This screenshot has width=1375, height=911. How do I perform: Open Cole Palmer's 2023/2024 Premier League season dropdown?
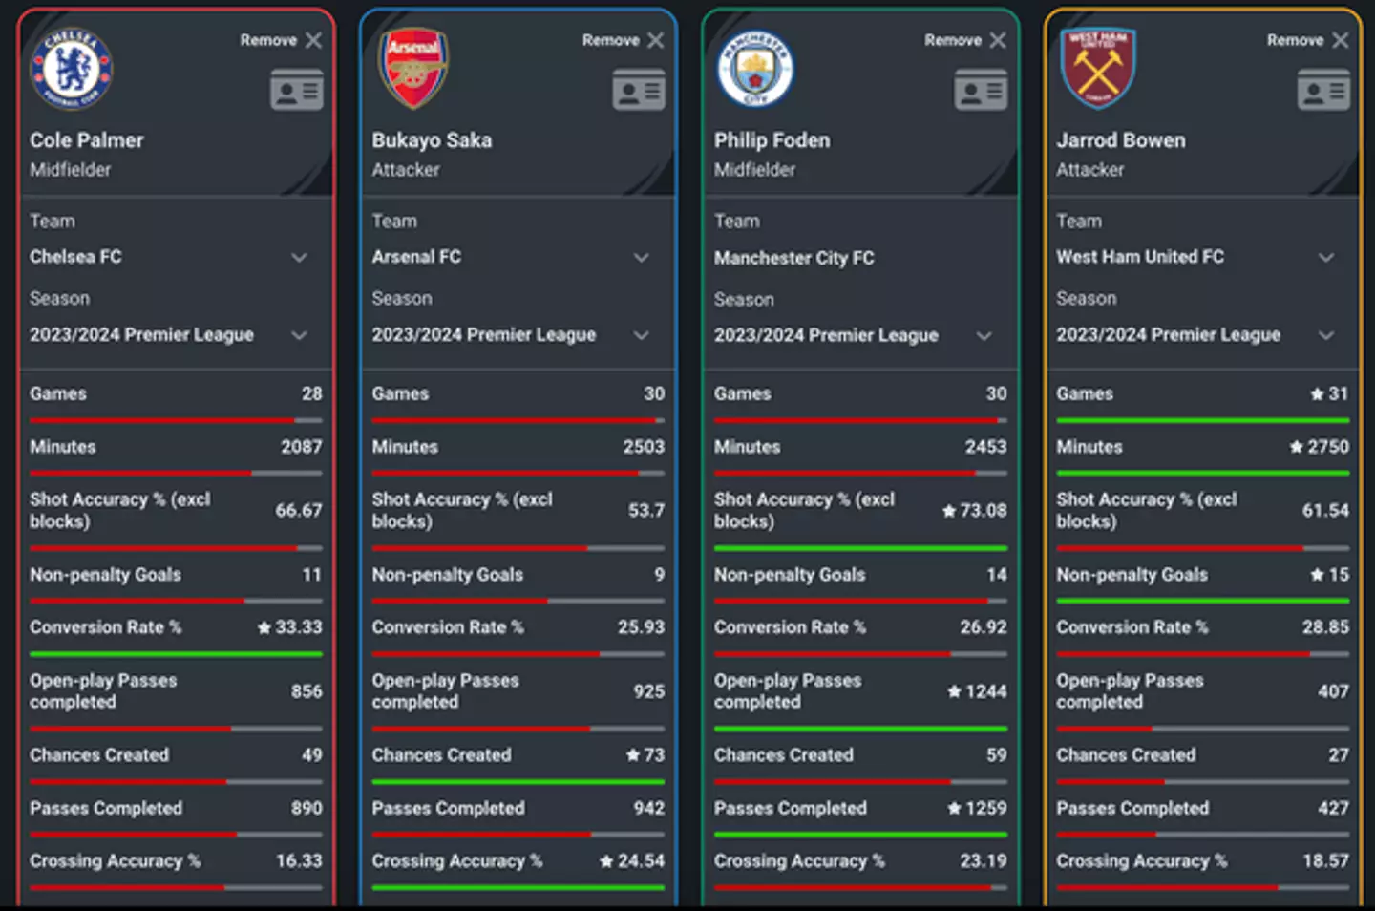[x=299, y=335]
